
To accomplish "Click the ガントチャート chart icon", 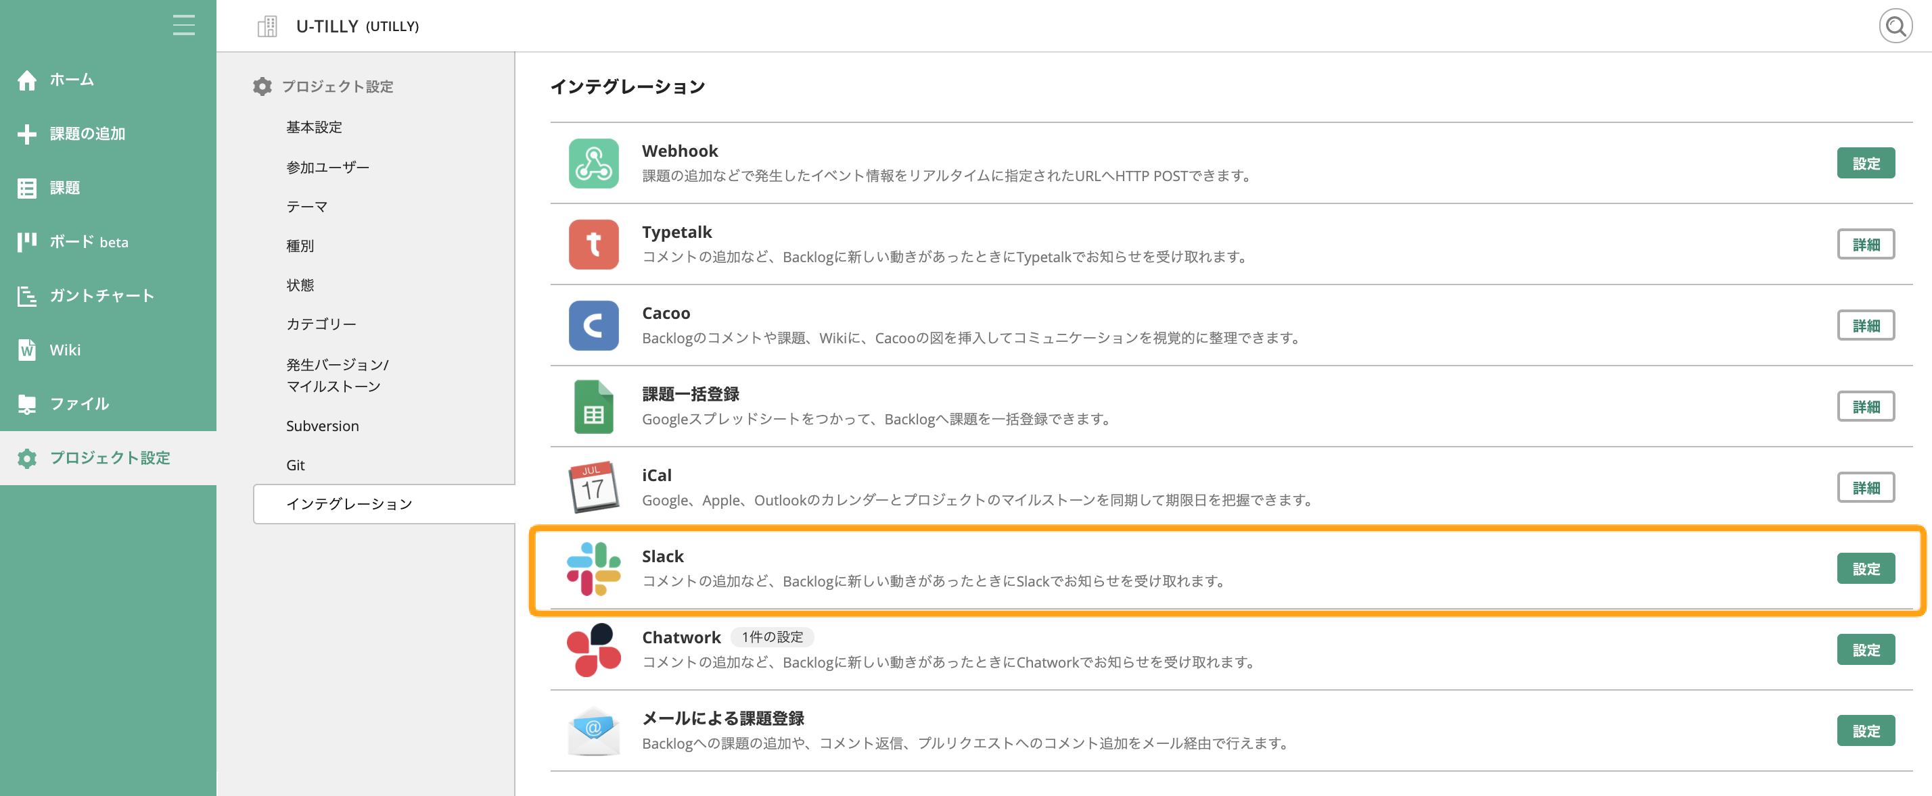I will (x=27, y=296).
